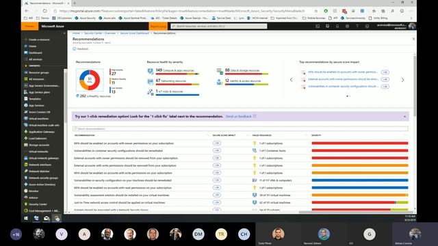Open Just-in-Time network access control row
438x246 pixels.
pyautogui.click(x=240, y=202)
